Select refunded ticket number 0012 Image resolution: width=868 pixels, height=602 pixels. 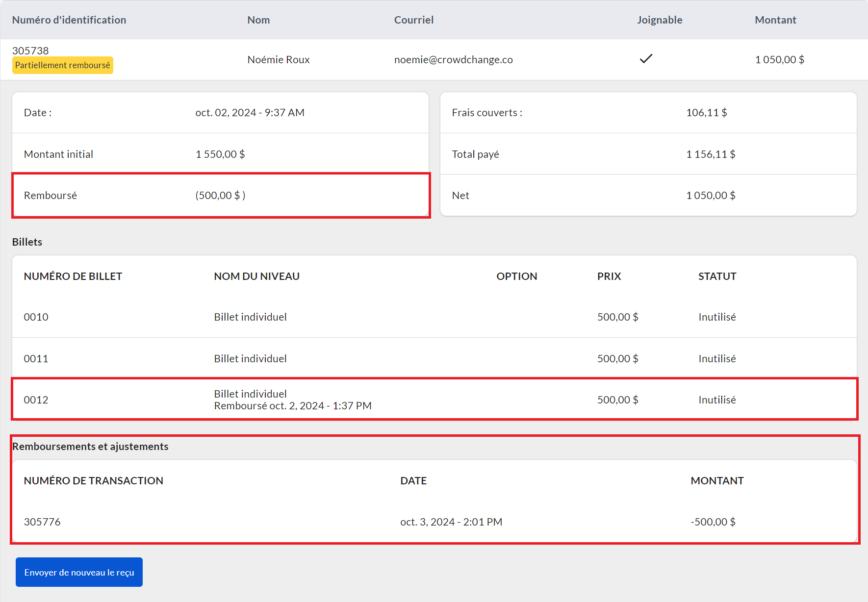(36, 400)
